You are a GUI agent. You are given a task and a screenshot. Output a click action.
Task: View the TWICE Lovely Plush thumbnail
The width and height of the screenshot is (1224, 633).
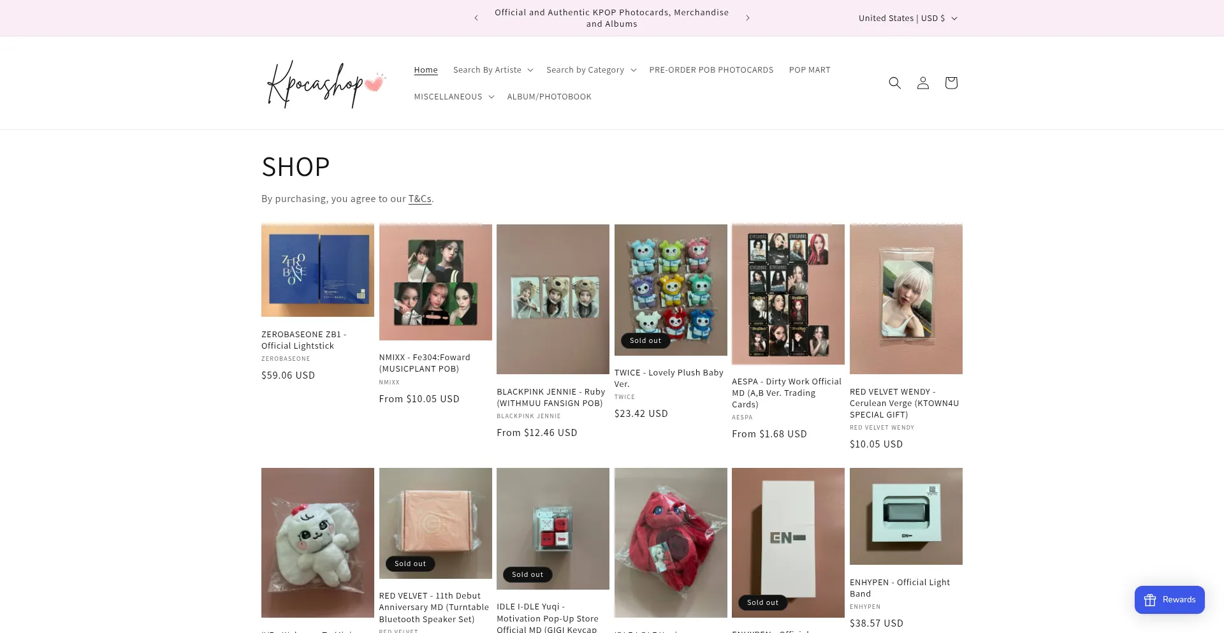(671, 289)
